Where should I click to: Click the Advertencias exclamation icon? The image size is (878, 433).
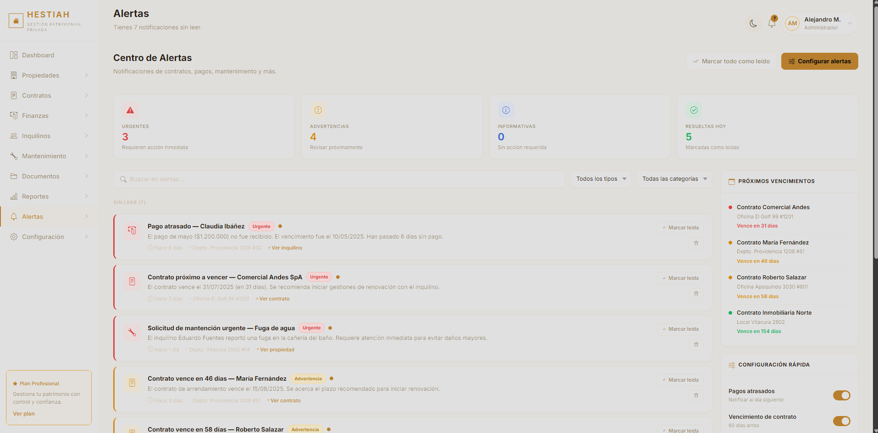click(318, 110)
